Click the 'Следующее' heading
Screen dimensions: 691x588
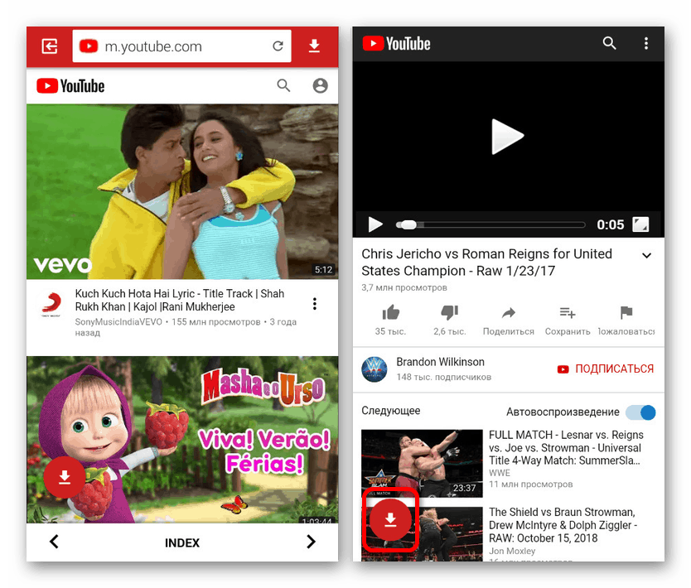[x=391, y=411]
